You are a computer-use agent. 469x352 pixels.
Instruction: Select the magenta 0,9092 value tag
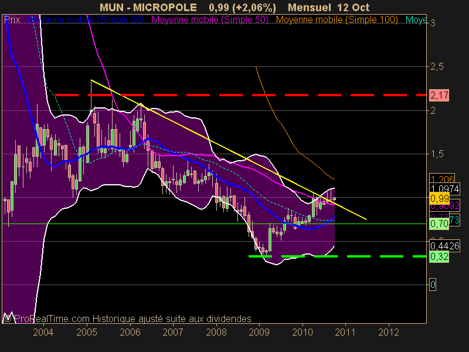click(x=445, y=206)
